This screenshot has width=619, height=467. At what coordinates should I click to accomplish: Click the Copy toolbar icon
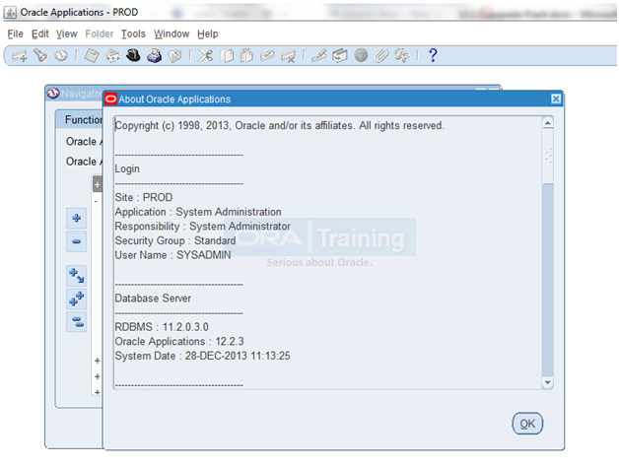[227, 55]
